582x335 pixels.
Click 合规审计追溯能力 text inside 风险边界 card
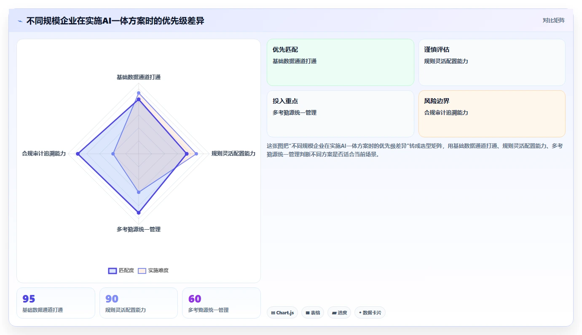pos(446,113)
